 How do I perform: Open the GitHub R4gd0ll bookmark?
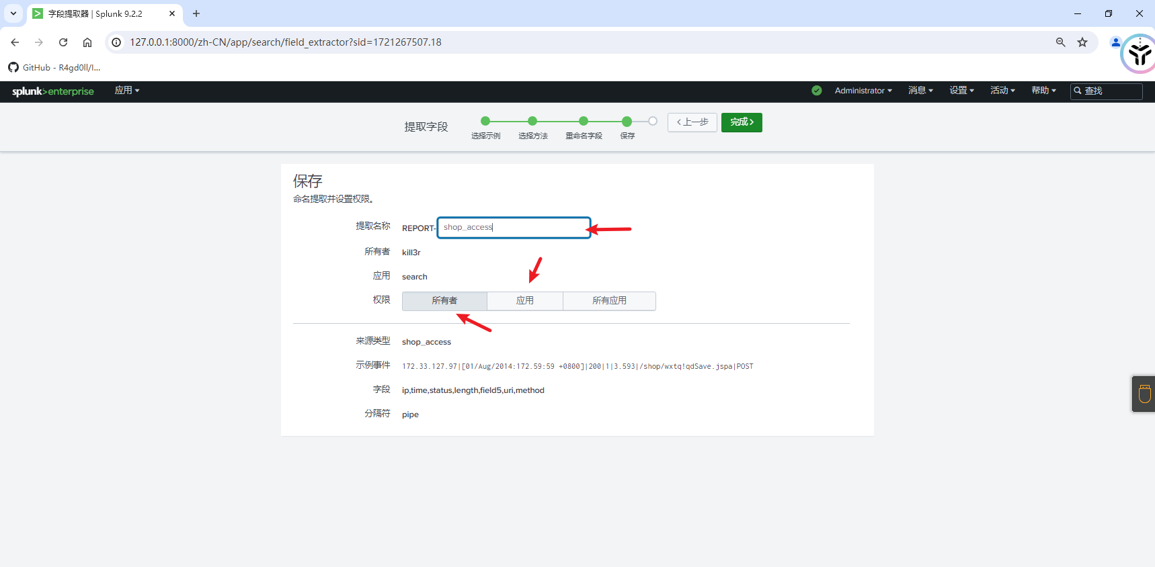[54, 68]
